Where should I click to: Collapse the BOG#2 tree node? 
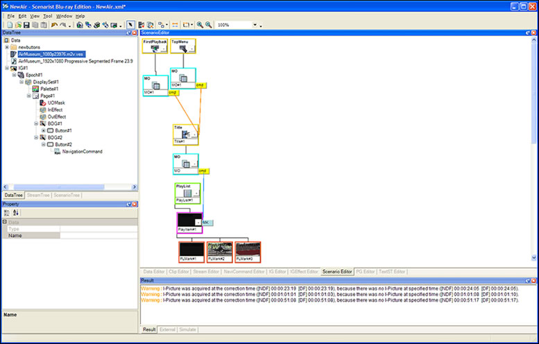[37, 137]
